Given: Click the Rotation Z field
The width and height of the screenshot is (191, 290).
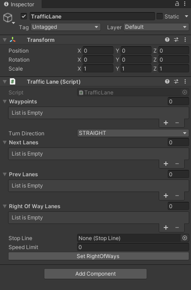Looking at the screenshot, I should pyautogui.click(x=174, y=59).
